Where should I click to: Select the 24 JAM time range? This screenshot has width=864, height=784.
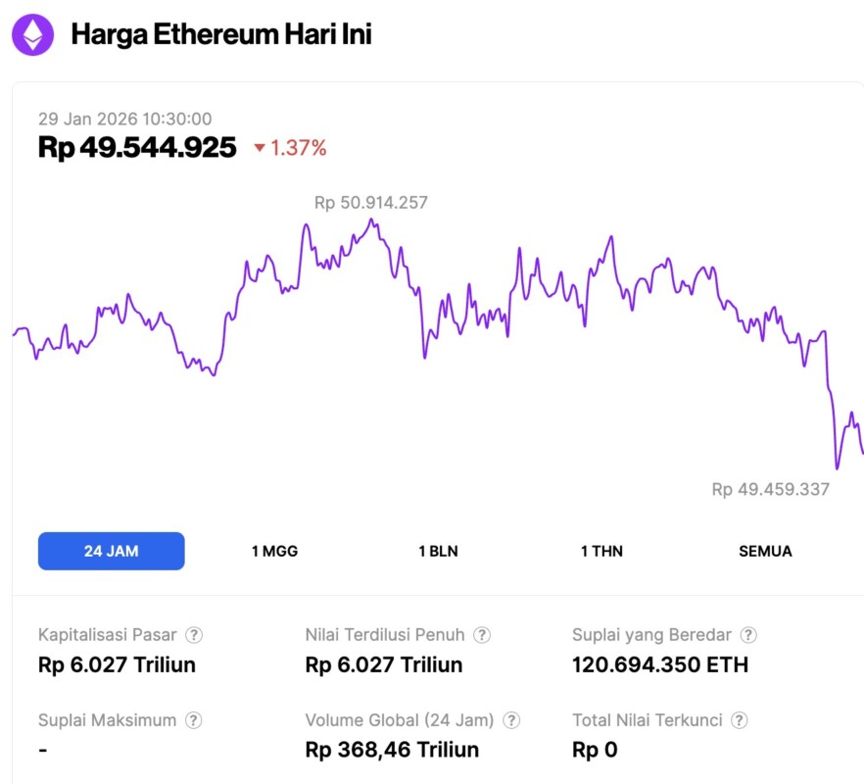111,551
